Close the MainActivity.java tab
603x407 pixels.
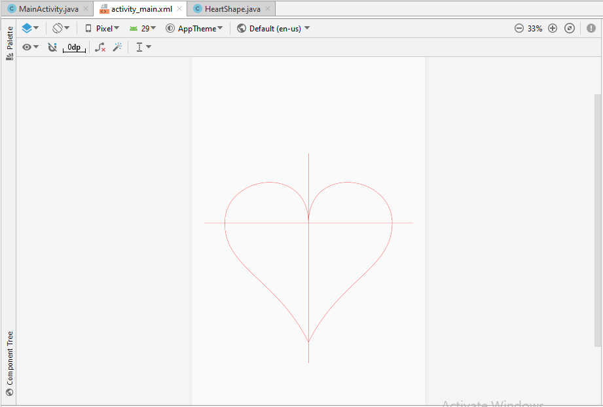[86, 9]
